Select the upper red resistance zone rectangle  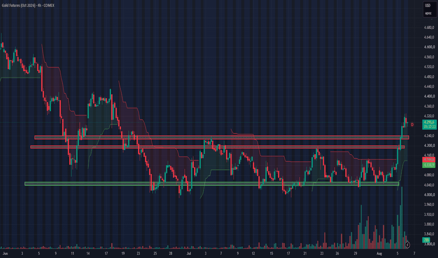pyautogui.click(x=221, y=137)
